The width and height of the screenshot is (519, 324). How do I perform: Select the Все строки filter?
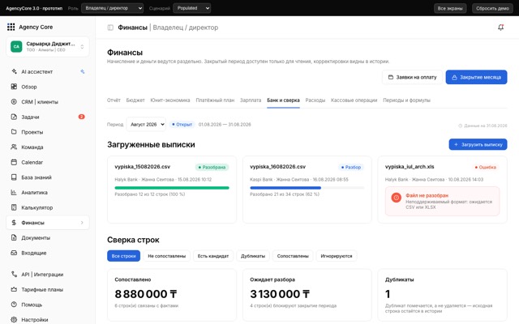tap(123, 256)
